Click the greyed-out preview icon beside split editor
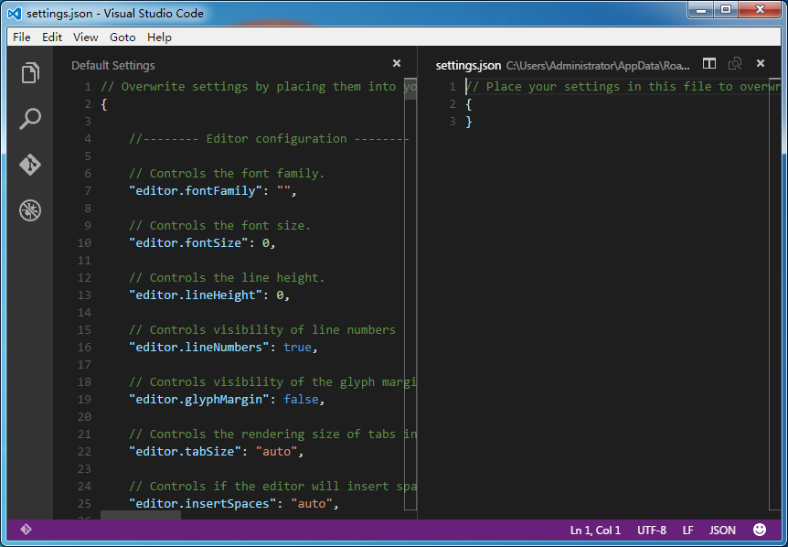This screenshot has width=788, height=547. [735, 64]
